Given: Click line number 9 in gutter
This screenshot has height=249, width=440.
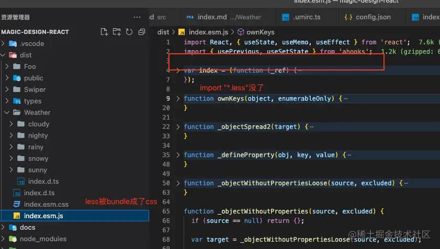Looking at the screenshot, I should click(168, 99).
